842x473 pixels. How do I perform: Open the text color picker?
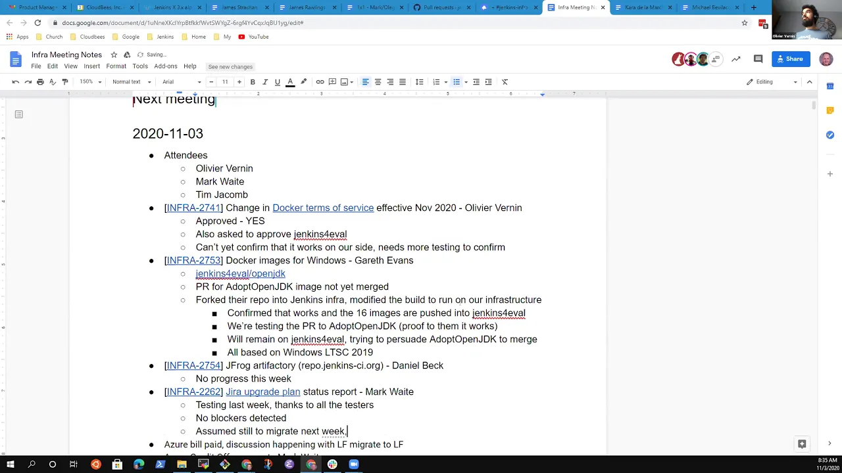(x=290, y=82)
